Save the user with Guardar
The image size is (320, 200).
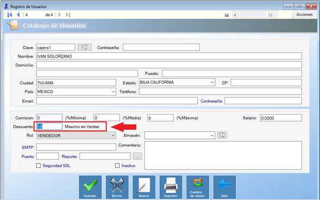[90, 187]
